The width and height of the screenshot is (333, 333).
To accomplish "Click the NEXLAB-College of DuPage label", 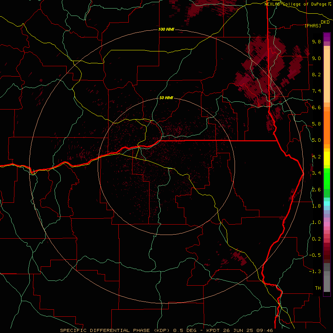I will click(x=296, y=4).
